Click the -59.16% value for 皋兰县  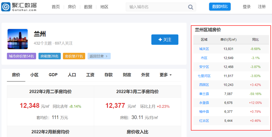255,94
